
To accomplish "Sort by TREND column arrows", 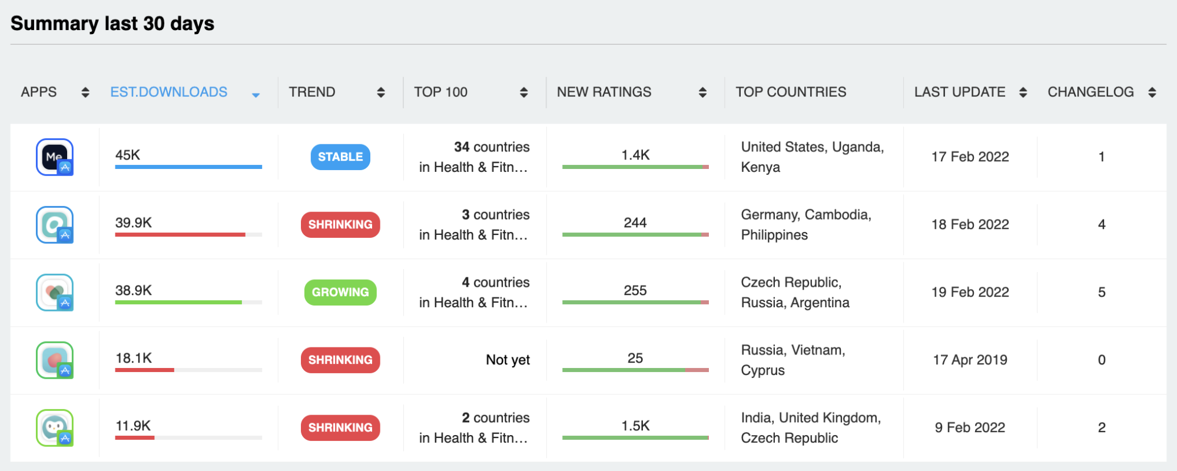I will [x=381, y=92].
